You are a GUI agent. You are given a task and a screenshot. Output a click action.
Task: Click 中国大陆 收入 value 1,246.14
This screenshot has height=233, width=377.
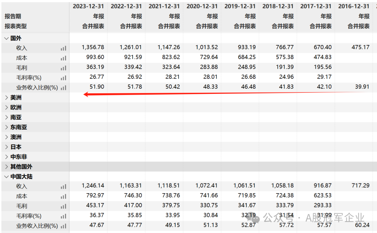click(93, 186)
